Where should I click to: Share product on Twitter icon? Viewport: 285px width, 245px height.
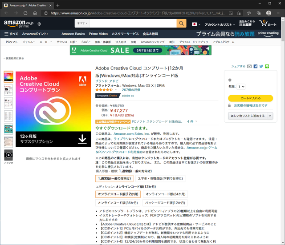pos(261,66)
